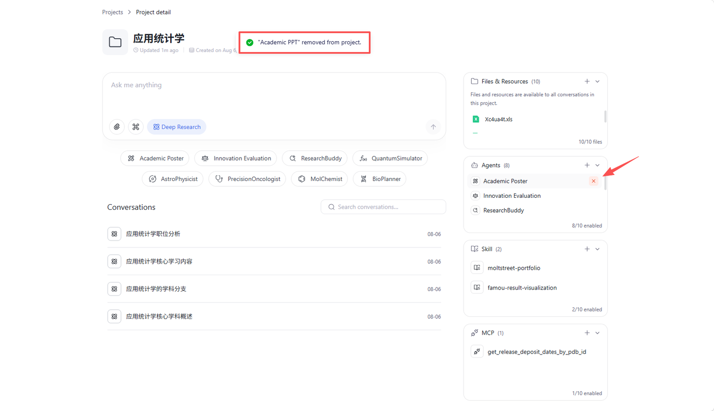This screenshot has height=411, width=714.
Task: Collapse the Agents panel chevron
Action: (597, 165)
